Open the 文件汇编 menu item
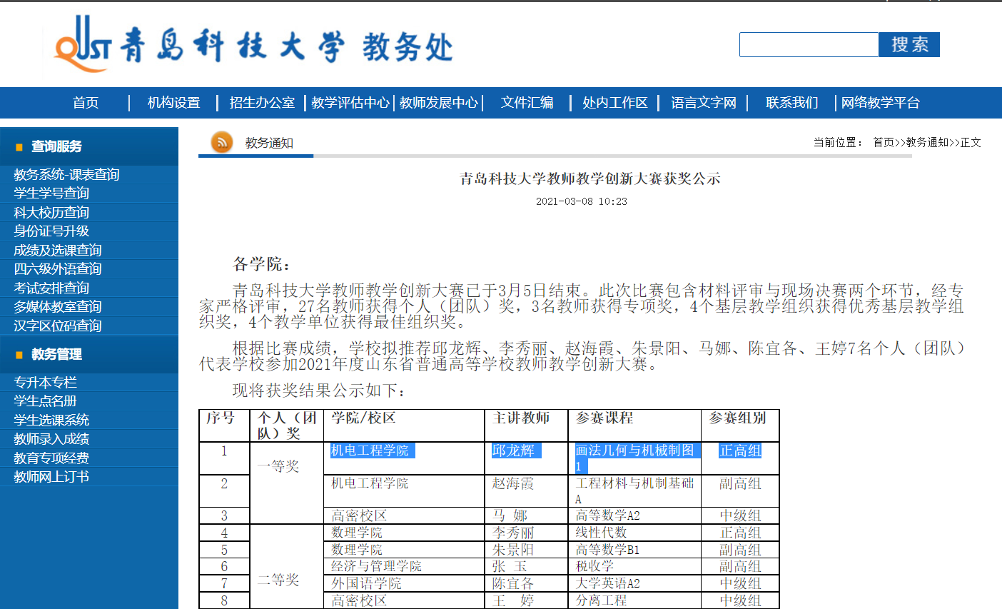 tap(527, 103)
